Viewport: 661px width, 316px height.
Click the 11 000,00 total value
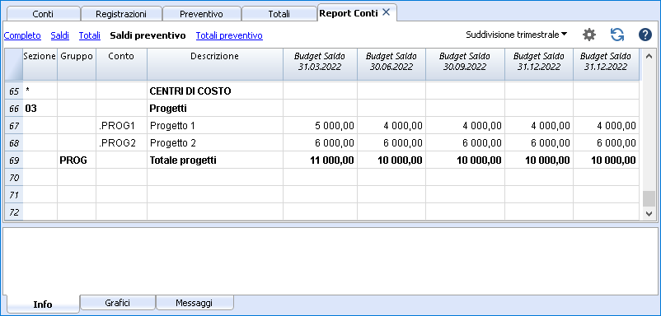pyautogui.click(x=320, y=160)
